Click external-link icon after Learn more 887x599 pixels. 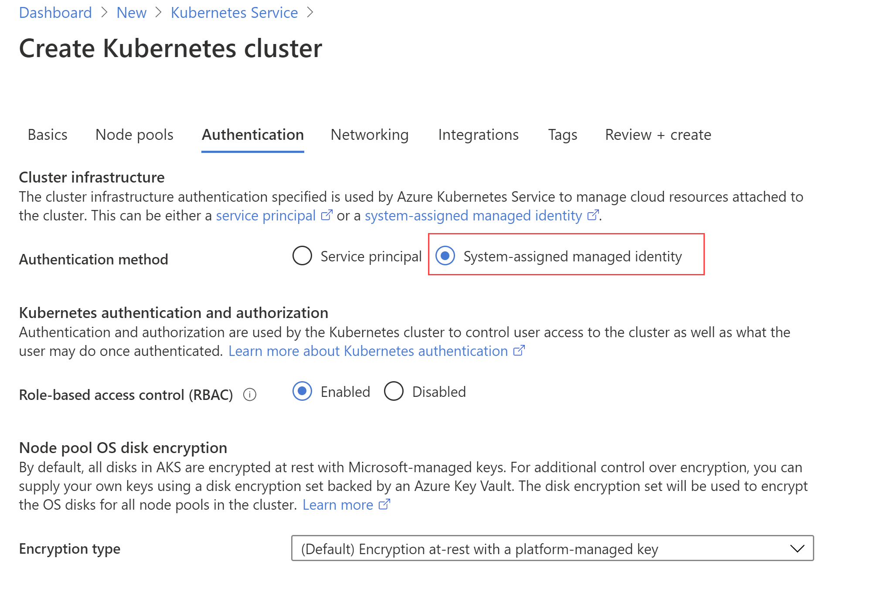(384, 504)
